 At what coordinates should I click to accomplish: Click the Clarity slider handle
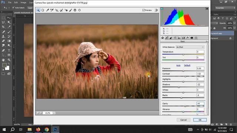point(185,106)
